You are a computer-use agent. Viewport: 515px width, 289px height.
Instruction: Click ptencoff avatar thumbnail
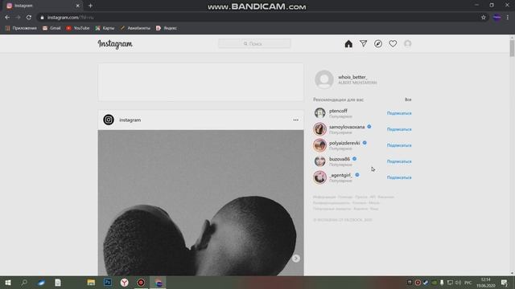click(x=320, y=113)
